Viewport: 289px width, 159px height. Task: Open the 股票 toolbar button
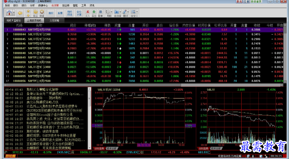pos(60,13)
